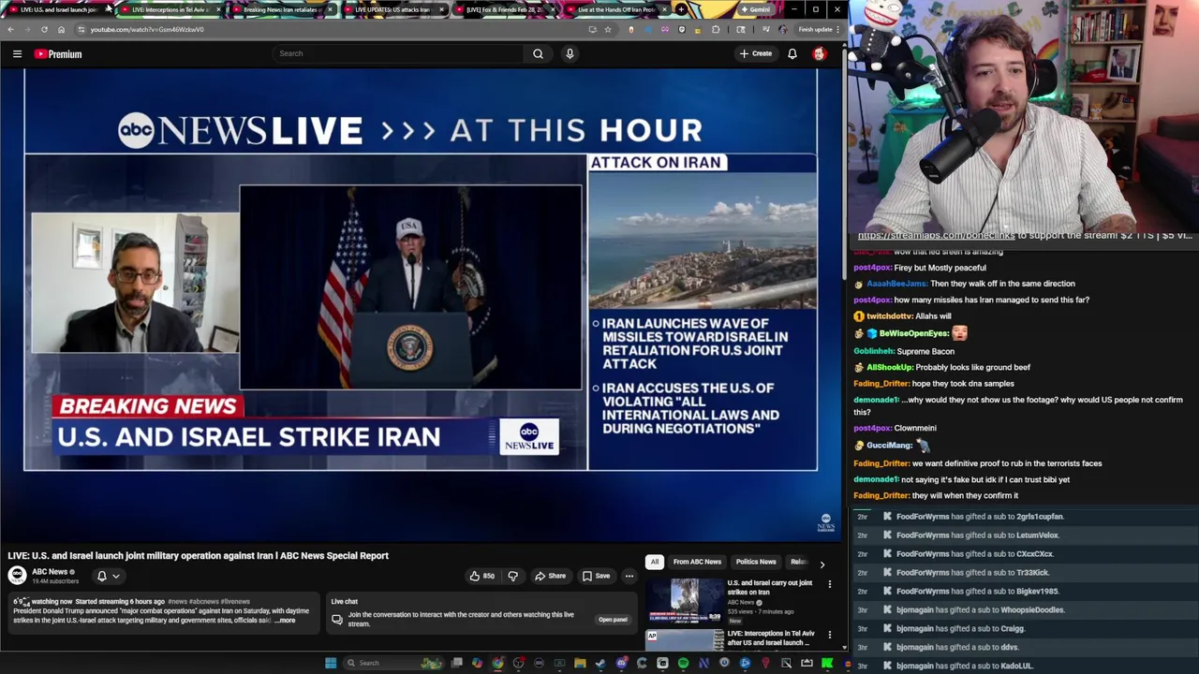The width and height of the screenshot is (1199, 674).
Task: Switch to the 'LIVE UPDATES: US attacks Iran' tab
Action: point(392,9)
